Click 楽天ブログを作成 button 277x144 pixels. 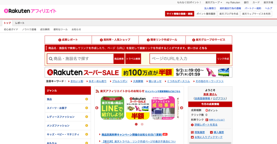(x=229, y=14)
